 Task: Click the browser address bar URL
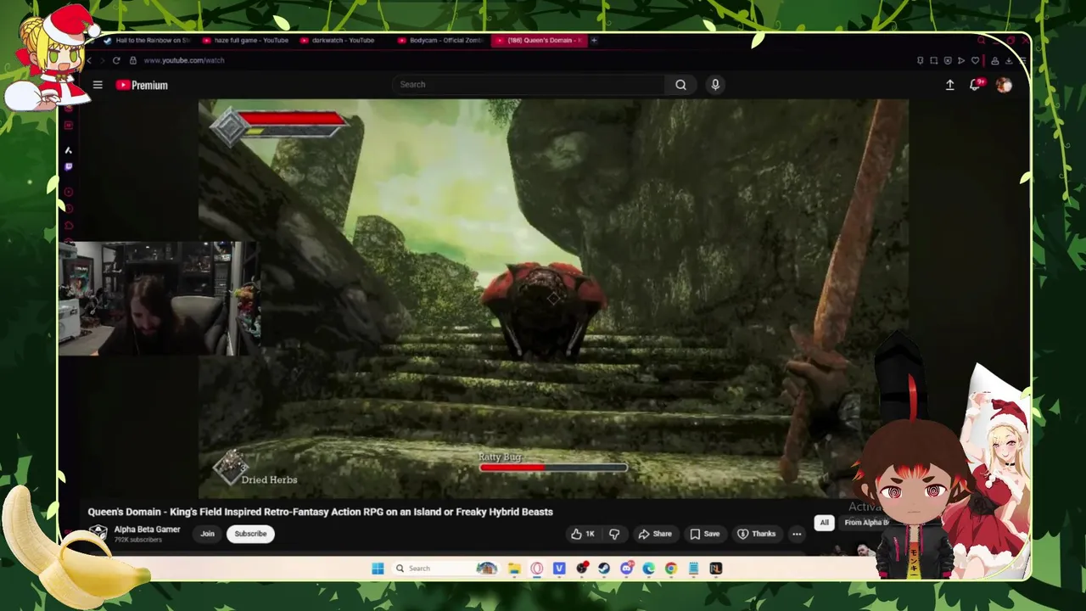[184, 60]
